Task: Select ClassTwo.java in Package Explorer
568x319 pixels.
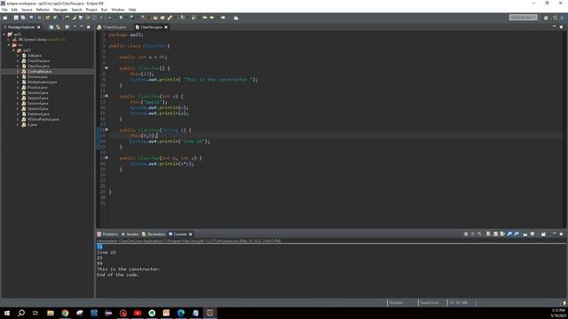Action: click(x=38, y=66)
